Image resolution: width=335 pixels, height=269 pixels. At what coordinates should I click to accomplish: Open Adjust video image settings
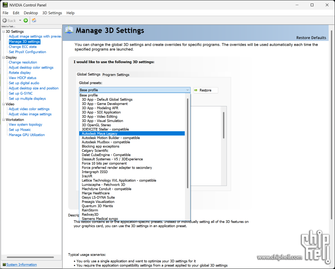(30, 114)
